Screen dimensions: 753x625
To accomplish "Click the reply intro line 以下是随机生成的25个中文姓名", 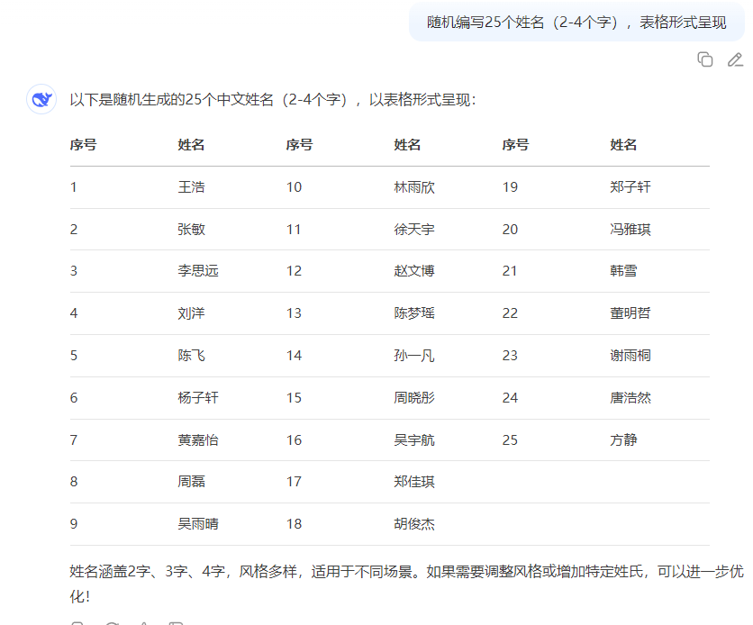I will (x=171, y=100).
